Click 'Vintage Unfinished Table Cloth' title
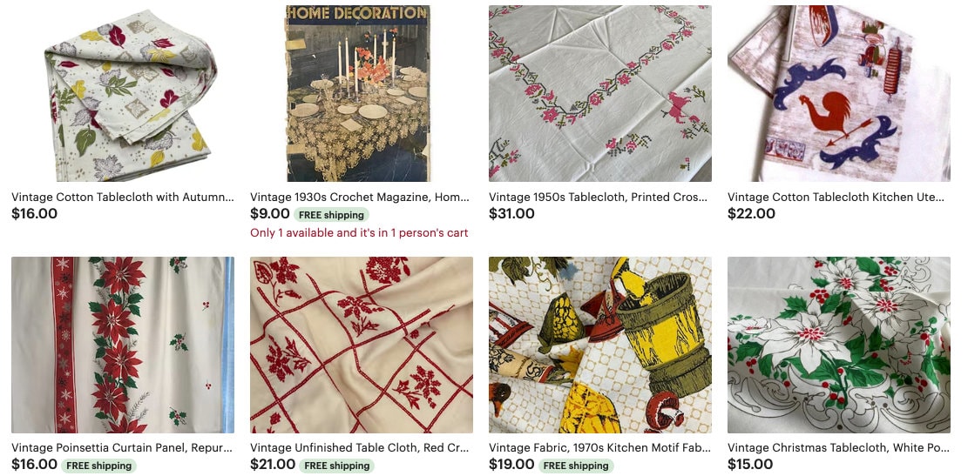Screen dimensions: 968x476 360,447
